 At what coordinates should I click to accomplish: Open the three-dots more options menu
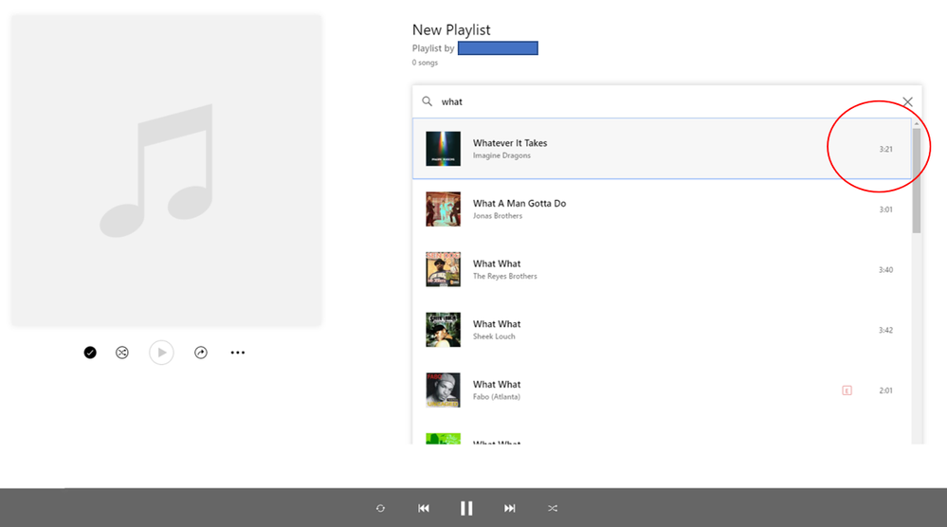pyautogui.click(x=238, y=353)
